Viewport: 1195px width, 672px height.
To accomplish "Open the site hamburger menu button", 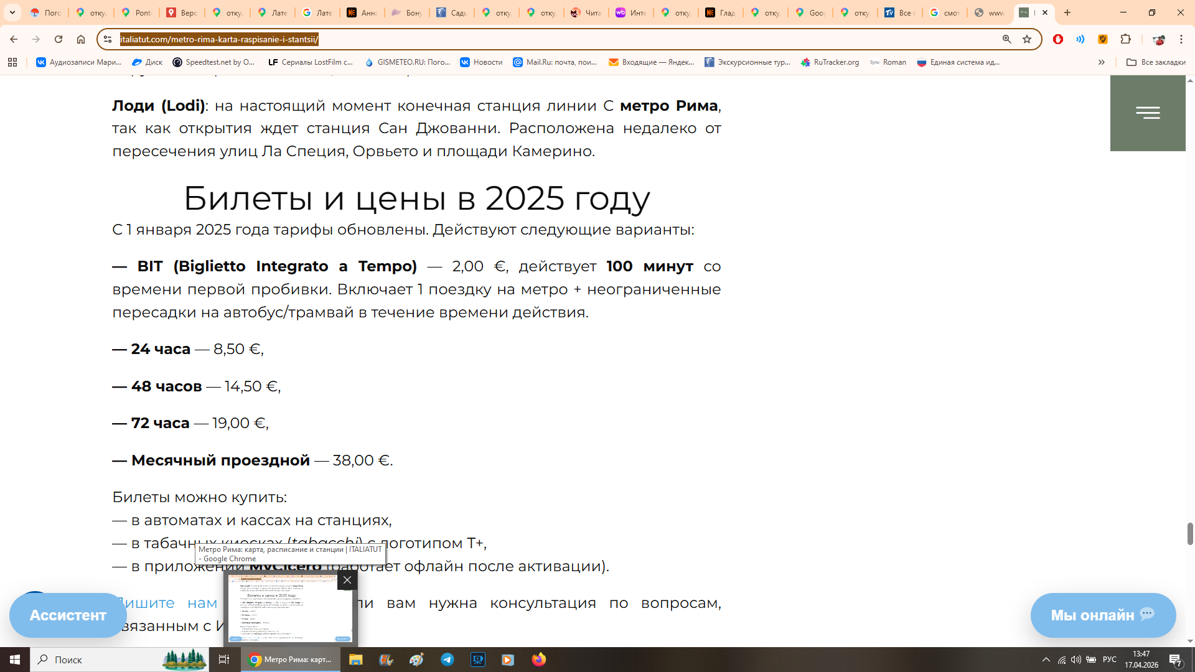I will coord(1147,113).
